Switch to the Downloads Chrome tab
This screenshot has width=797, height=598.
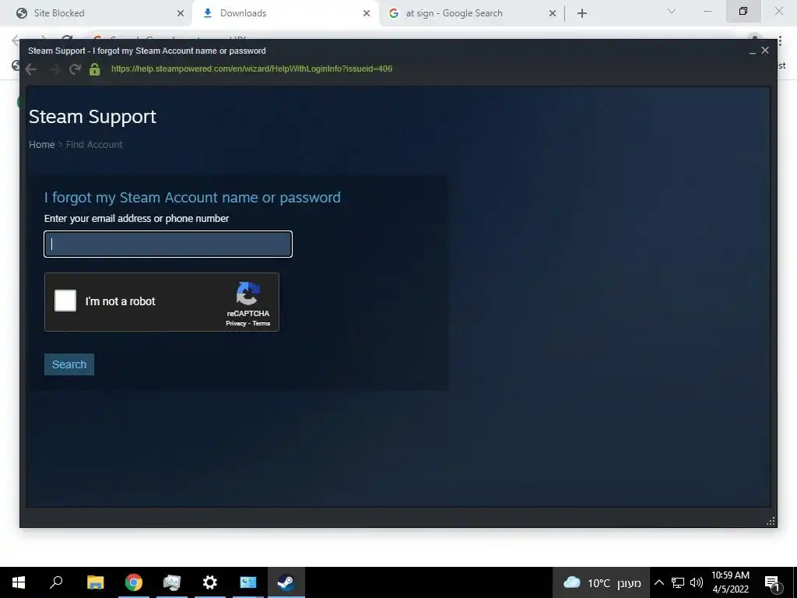285,13
